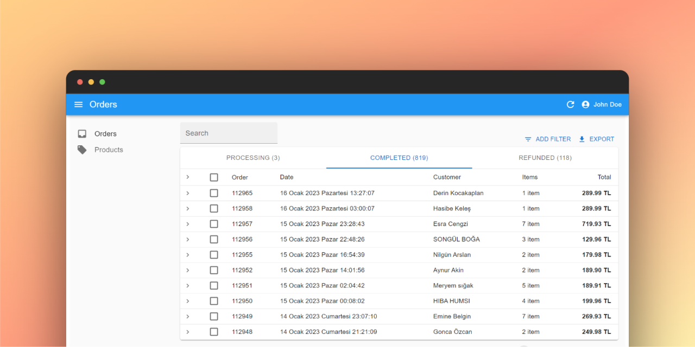695x347 pixels.
Task: Expand the row for order 112948
Action: (x=188, y=332)
